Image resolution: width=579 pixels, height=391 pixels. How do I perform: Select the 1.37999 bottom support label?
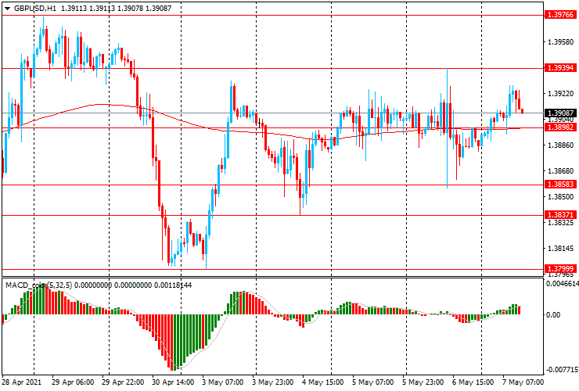click(x=560, y=269)
